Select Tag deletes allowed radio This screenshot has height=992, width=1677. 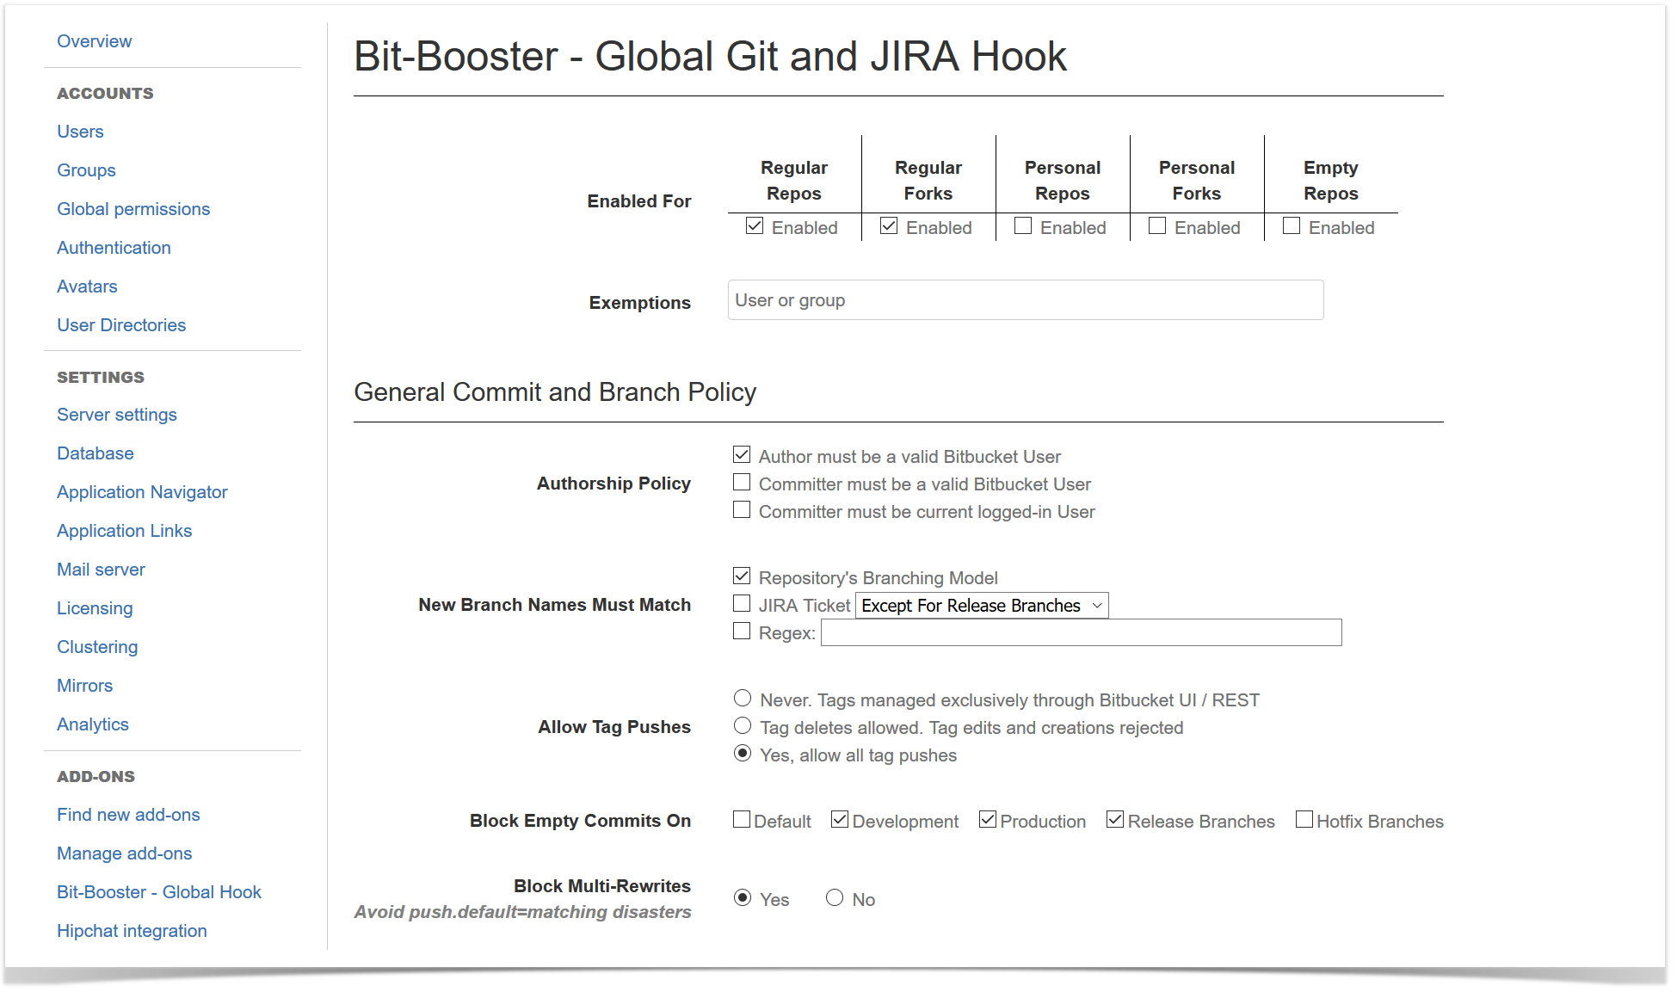click(x=743, y=725)
